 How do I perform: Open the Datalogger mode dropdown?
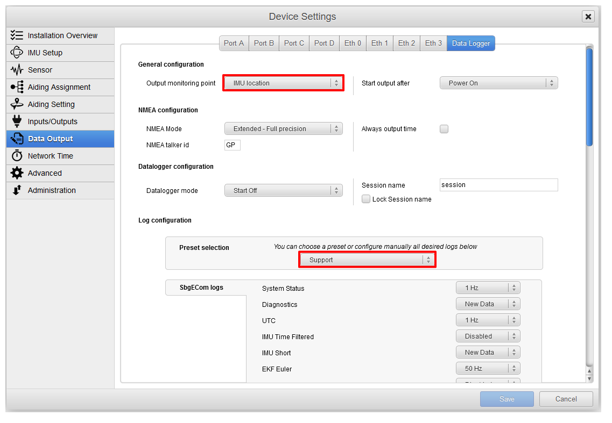(283, 190)
